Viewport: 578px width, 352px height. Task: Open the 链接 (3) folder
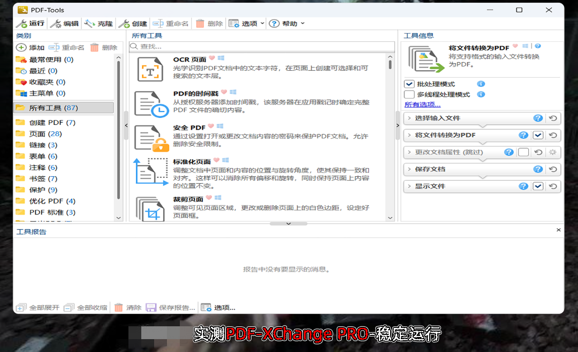point(36,145)
